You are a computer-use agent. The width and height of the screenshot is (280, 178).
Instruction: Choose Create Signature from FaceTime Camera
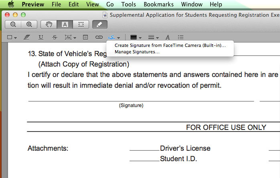click(170, 45)
